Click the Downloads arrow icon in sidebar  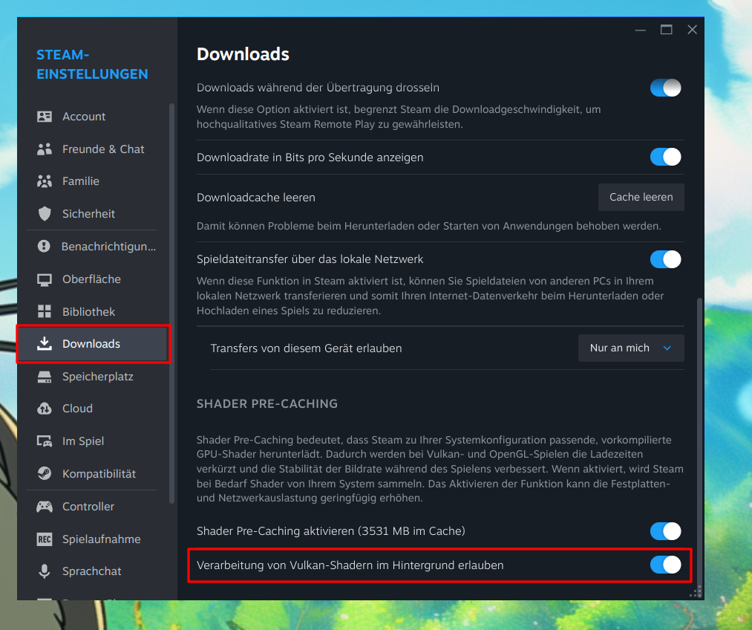pos(44,343)
